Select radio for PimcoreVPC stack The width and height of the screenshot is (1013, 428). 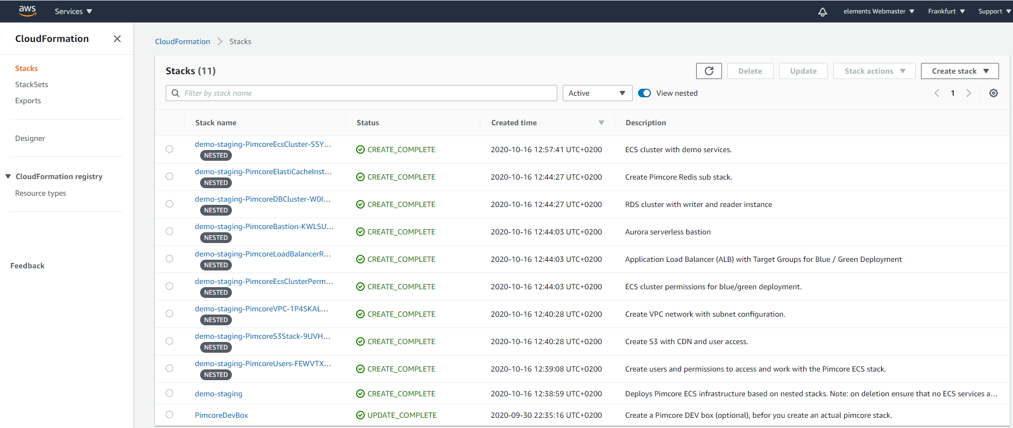169,313
